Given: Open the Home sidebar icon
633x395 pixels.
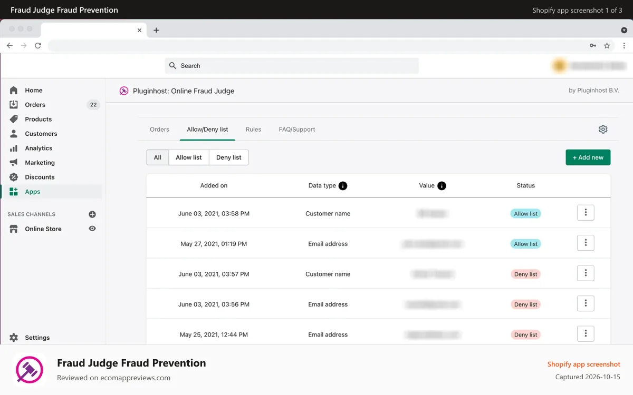Looking at the screenshot, I should pos(14,90).
